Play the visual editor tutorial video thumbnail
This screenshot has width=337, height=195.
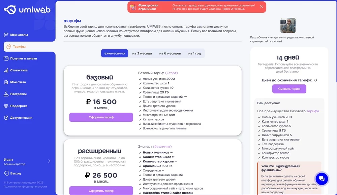point(288,25)
